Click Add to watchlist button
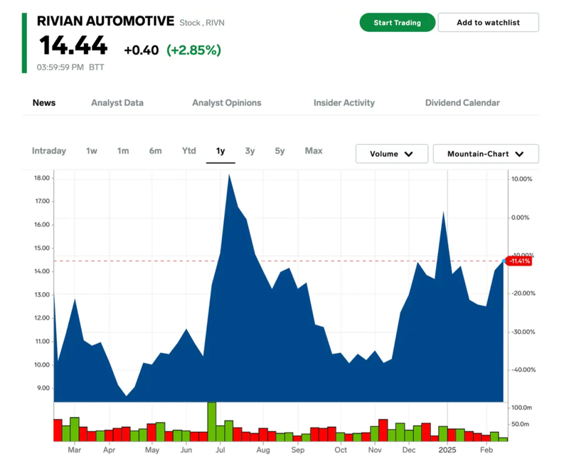The height and width of the screenshot is (461, 569). 488,23
